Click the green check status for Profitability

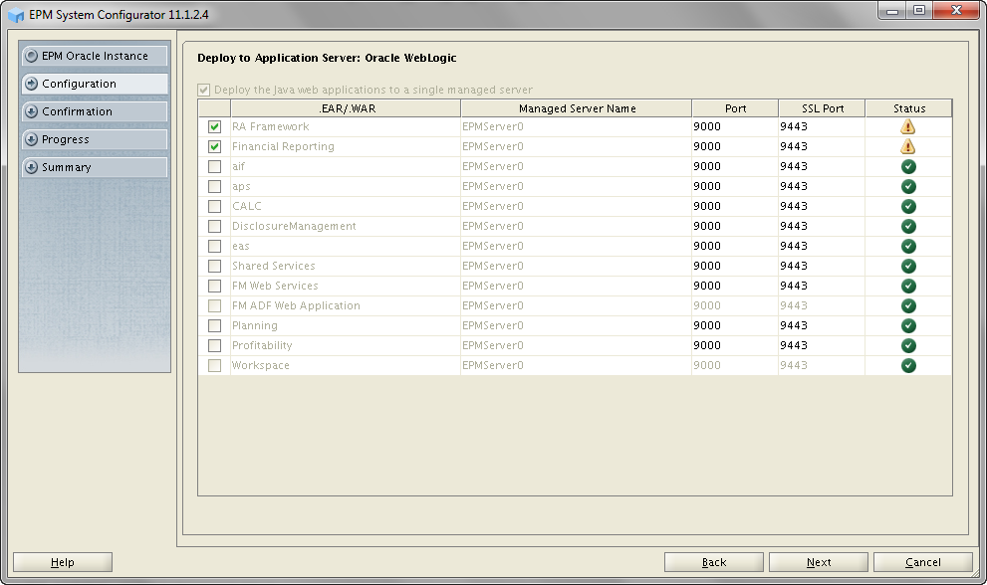(908, 346)
